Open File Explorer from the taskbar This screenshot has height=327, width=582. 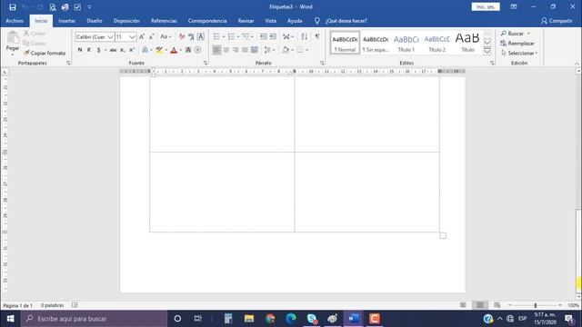click(x=249, y=319)
